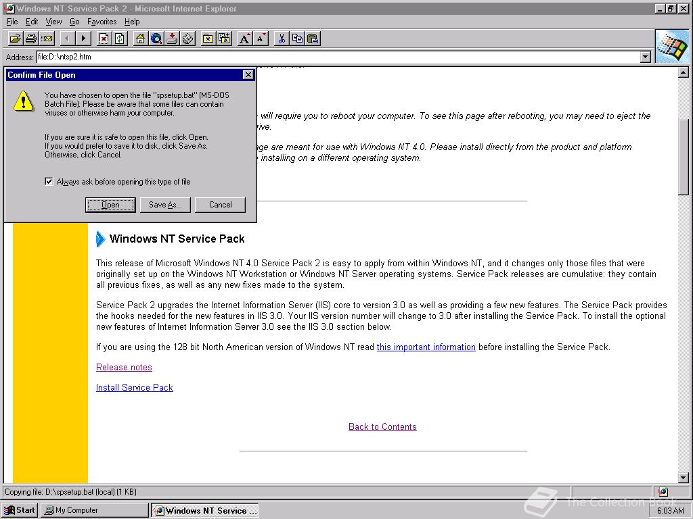Click the Windows NT Service taskbar button
The image size is (693, 519).
click(205, 510)
